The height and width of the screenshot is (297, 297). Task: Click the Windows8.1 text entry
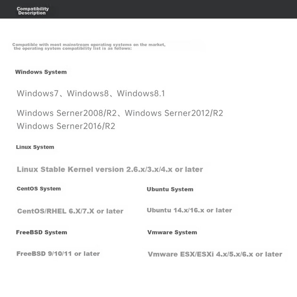click(141, 93)
